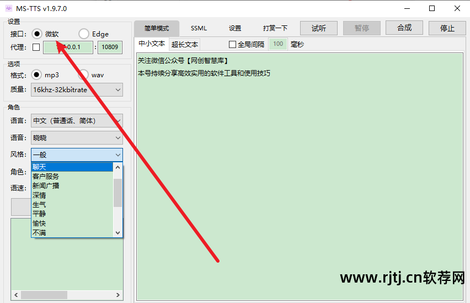
Task: Open the 语言 language dropdown
Action: [77, 121]
